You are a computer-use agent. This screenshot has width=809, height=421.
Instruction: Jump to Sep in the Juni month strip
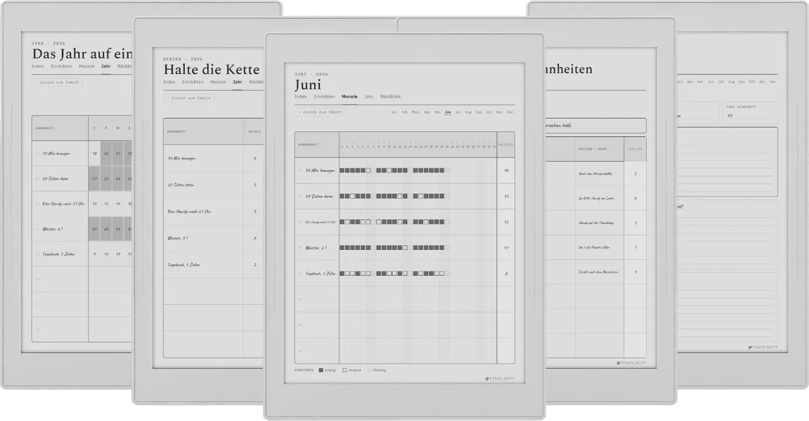pyautogui.click(x=479, y=112)
